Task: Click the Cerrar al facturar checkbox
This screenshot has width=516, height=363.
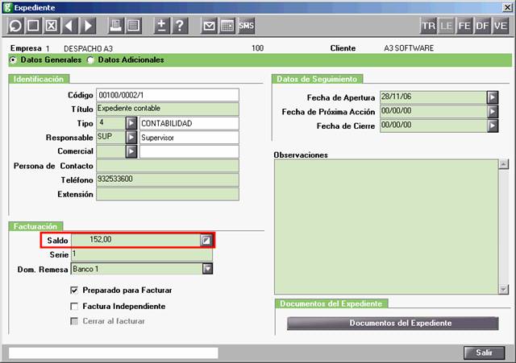Action: (x=74, y=321)
